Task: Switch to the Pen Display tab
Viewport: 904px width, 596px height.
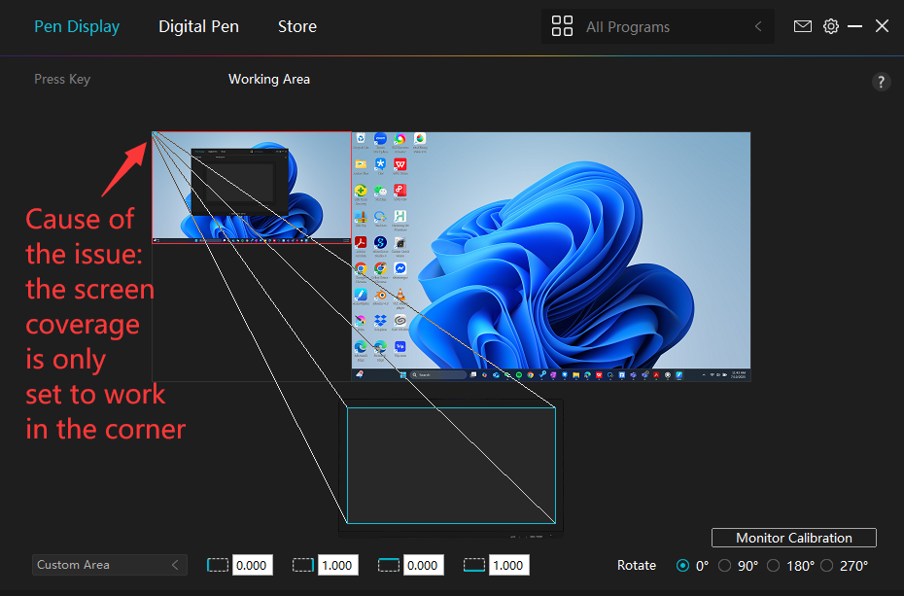Action: pos(77,26)
